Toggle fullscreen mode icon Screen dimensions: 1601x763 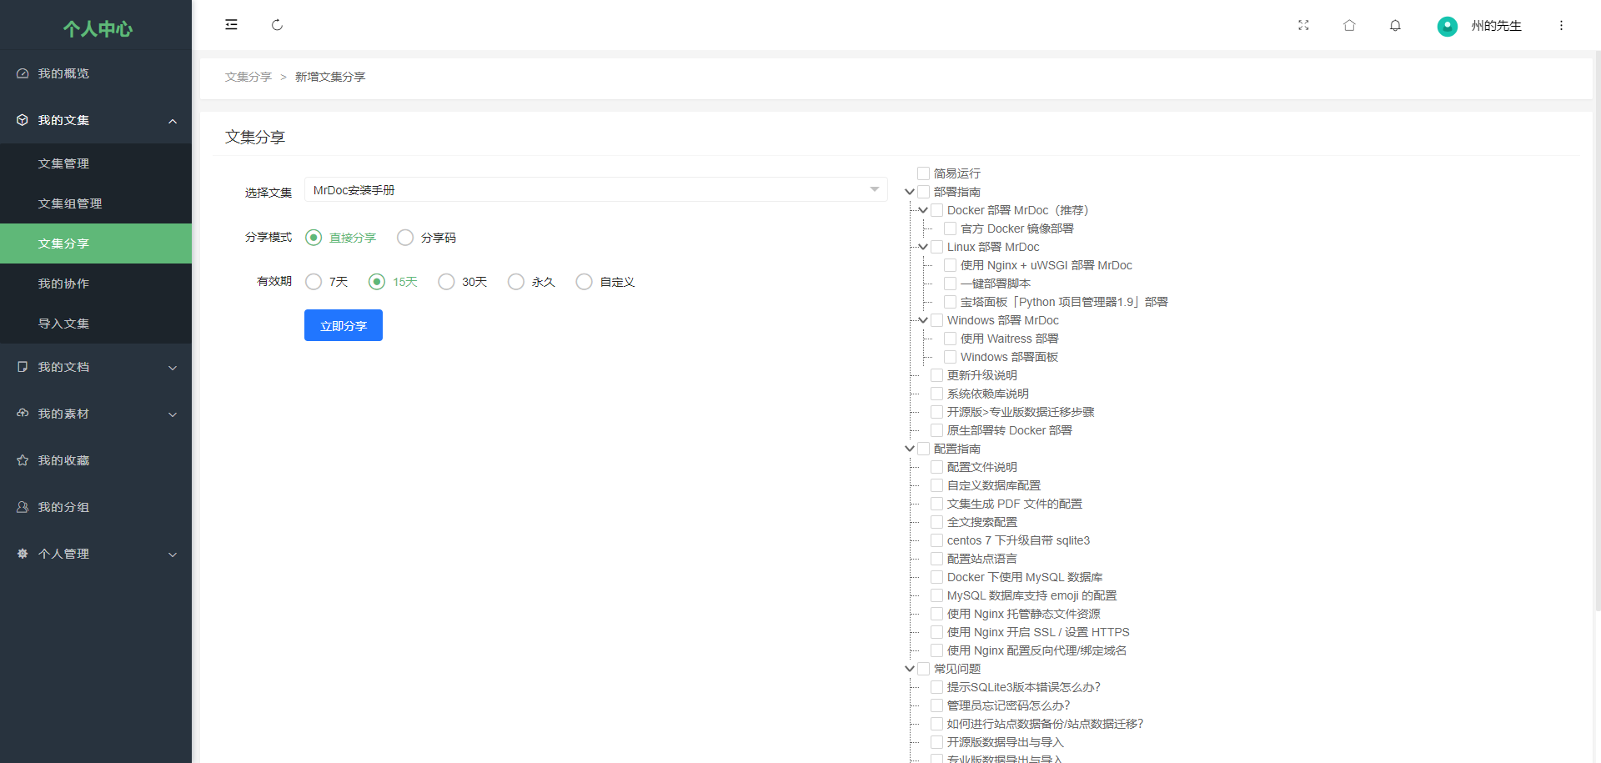coord(1303,26)
